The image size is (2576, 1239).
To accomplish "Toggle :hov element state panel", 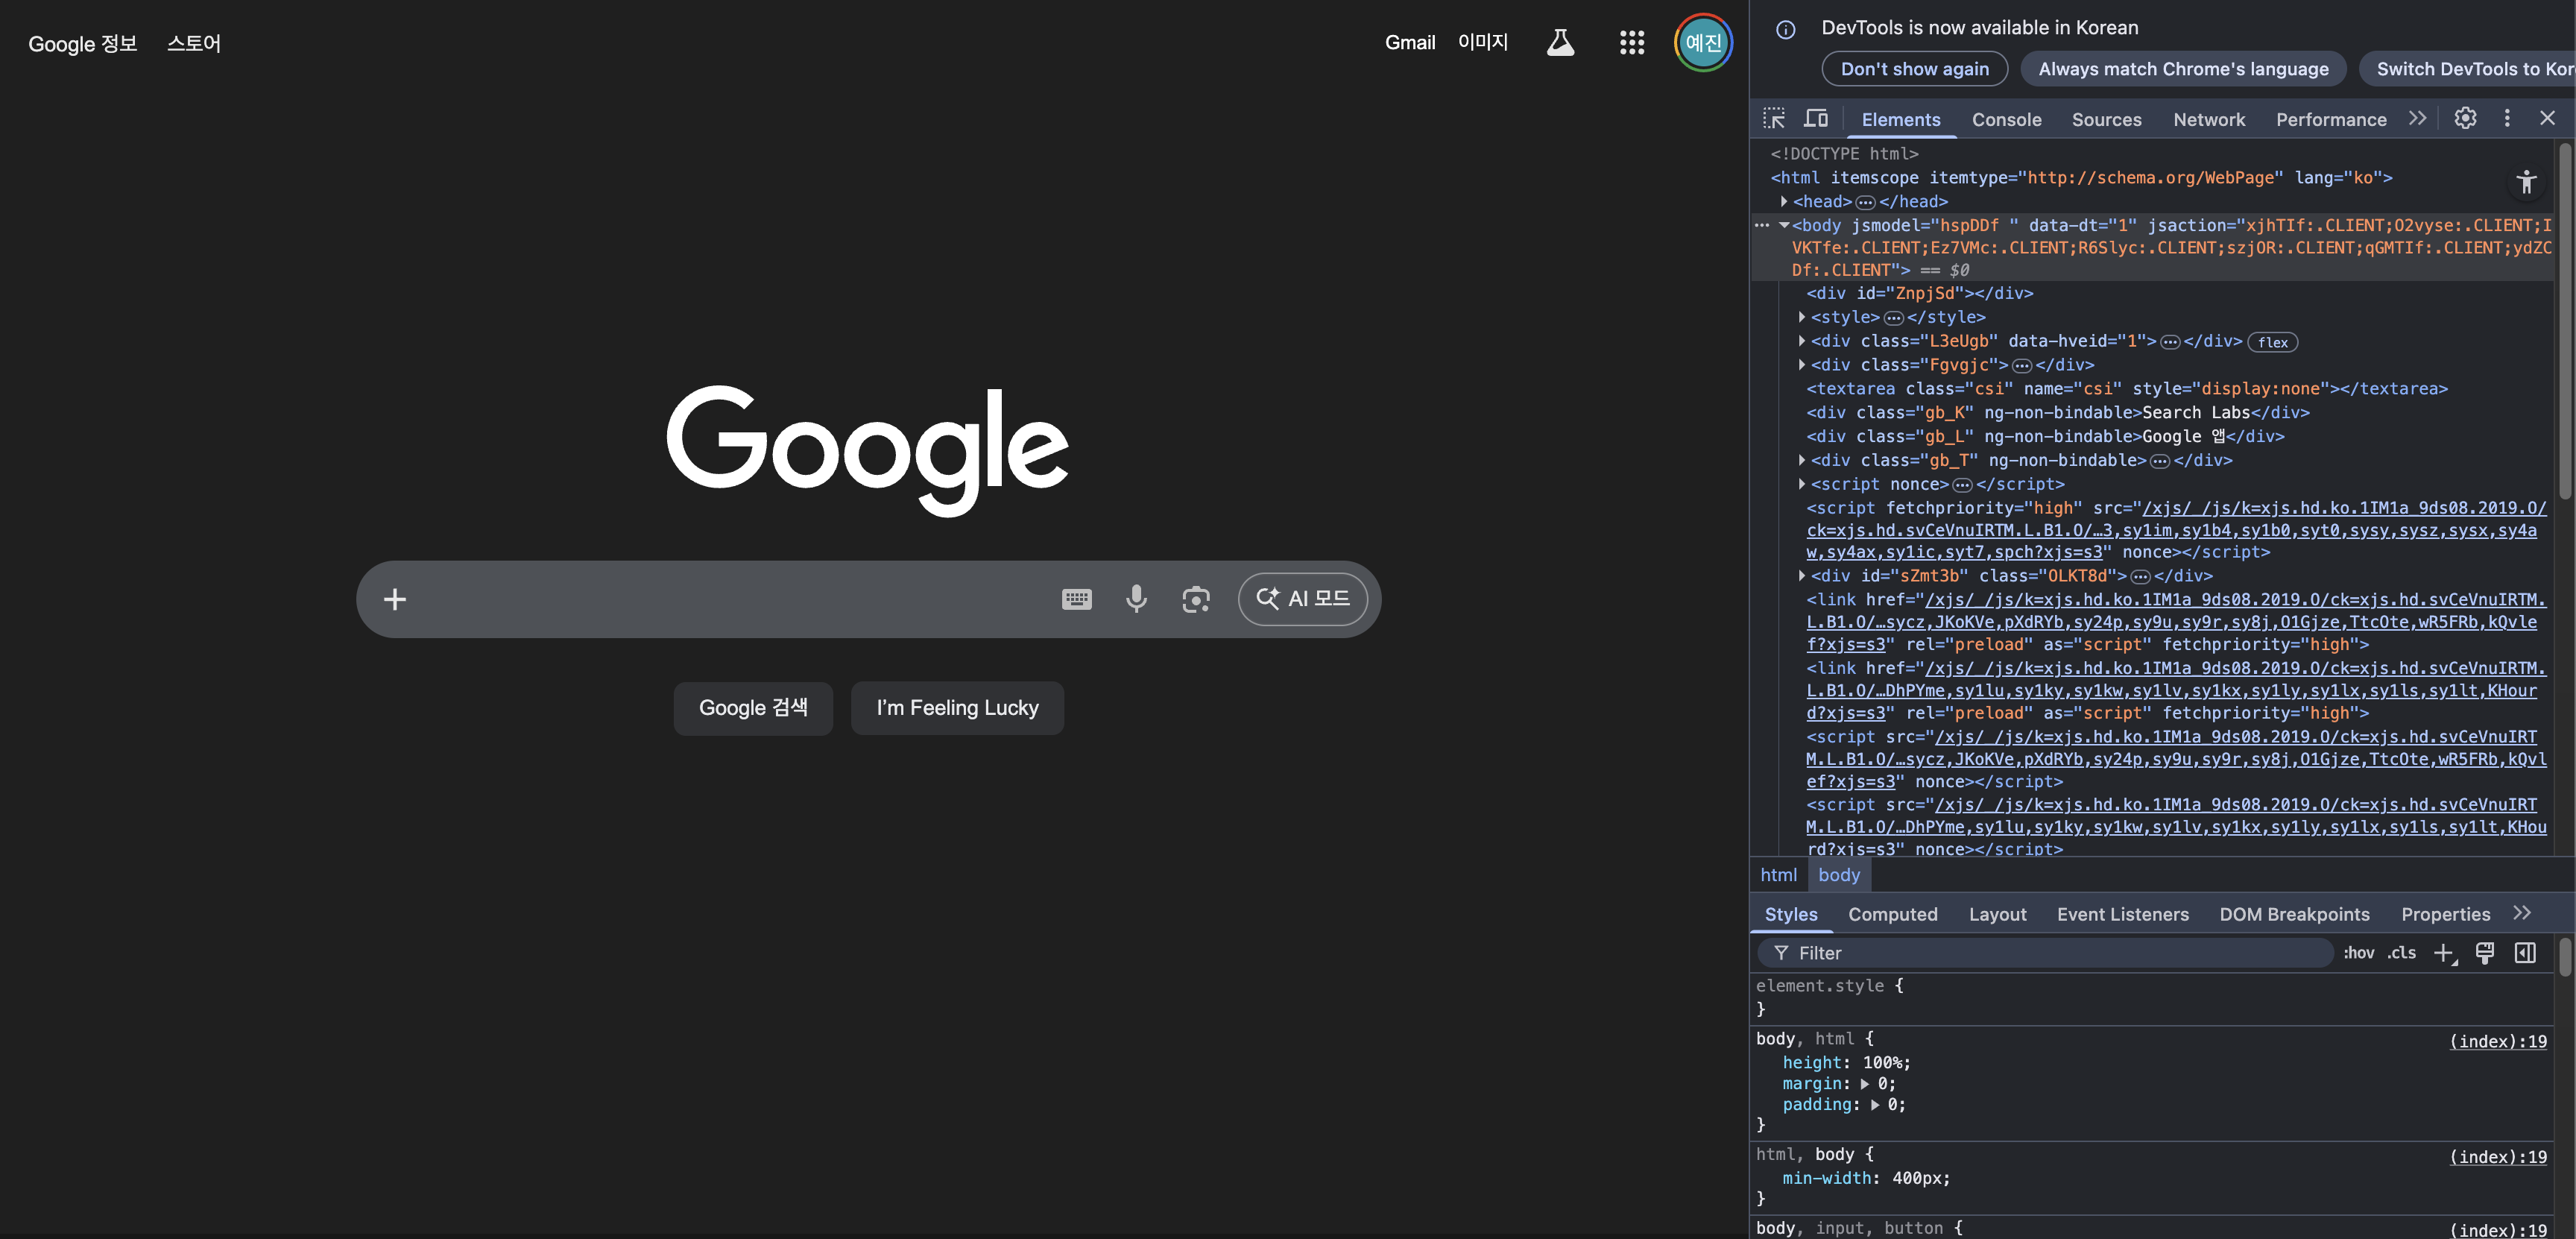I will (x=2358, y=953).
